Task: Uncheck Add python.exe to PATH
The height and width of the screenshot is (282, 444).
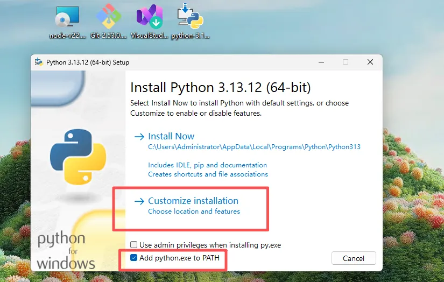Action: pos(133,258)
